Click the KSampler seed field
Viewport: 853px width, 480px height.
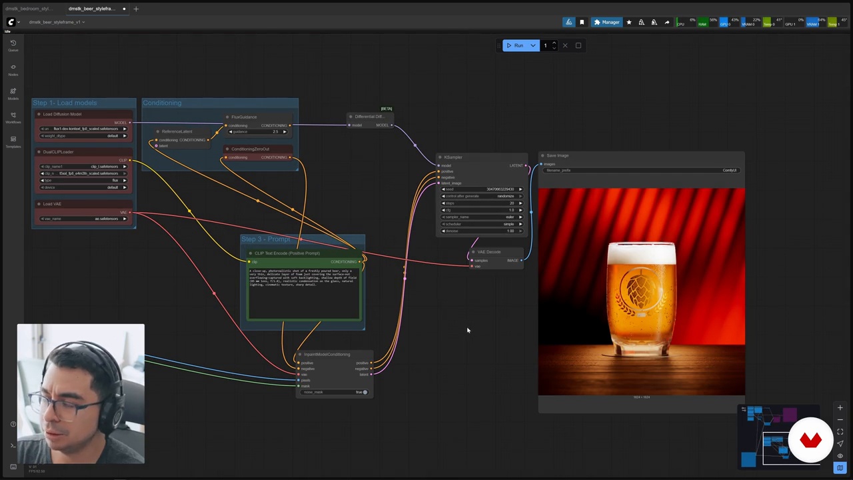[x=482, y=189]
